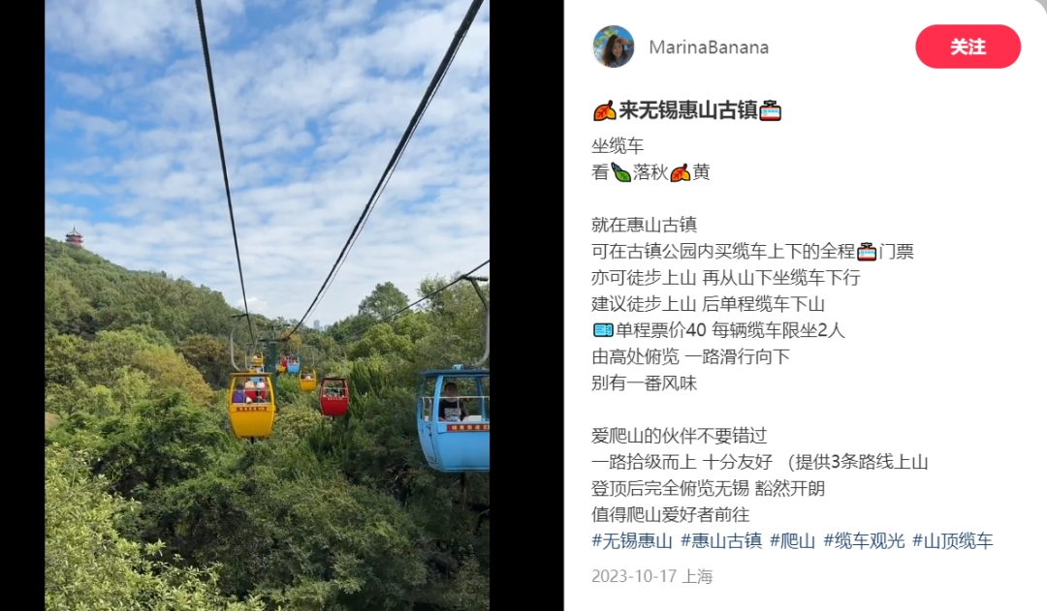Click the hilltop pagoda in the video
Viewport: 1047px width, 611px height.
click(x=74, y=237)
